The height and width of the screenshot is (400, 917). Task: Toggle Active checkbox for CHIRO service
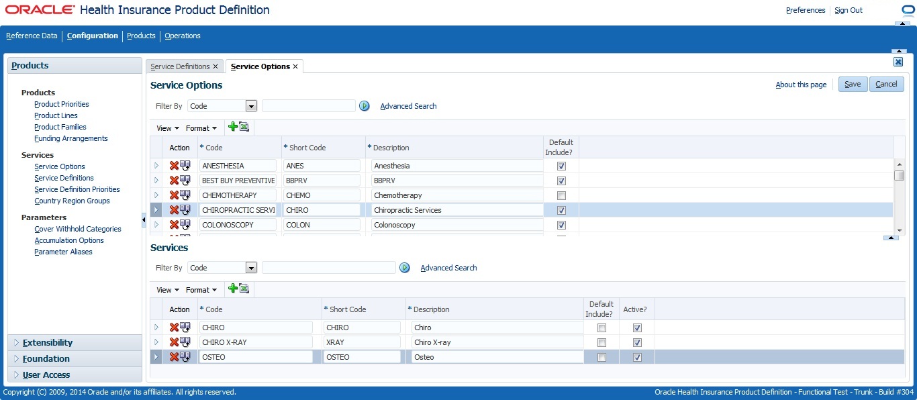637,328
